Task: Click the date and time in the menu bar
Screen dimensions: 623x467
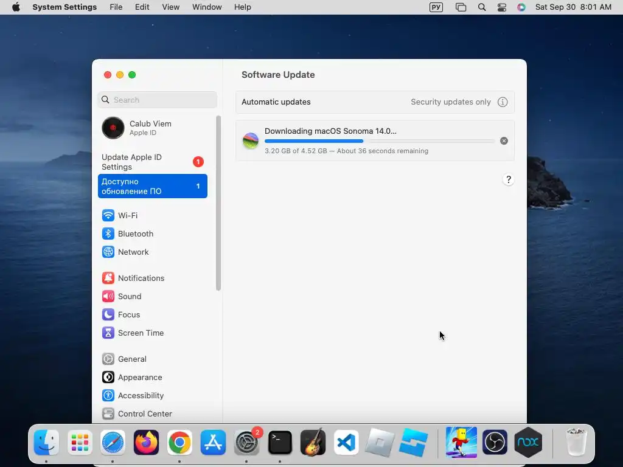Action: click(x=573, y=7)
